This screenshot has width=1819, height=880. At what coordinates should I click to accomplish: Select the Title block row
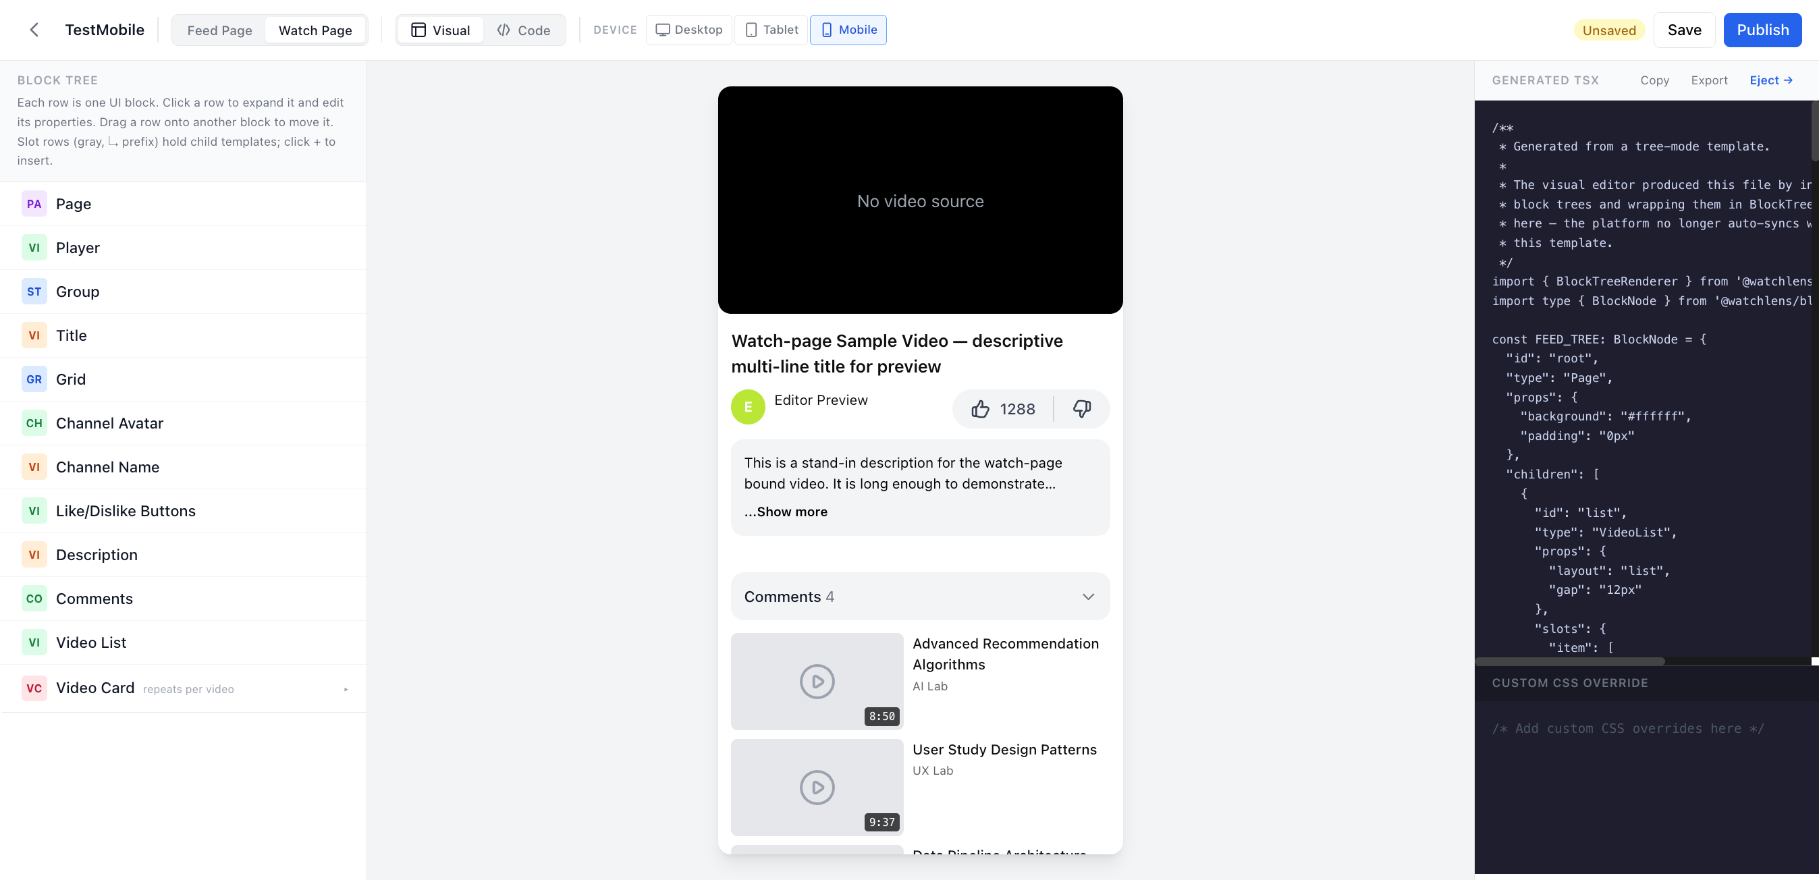pos(184,335)
